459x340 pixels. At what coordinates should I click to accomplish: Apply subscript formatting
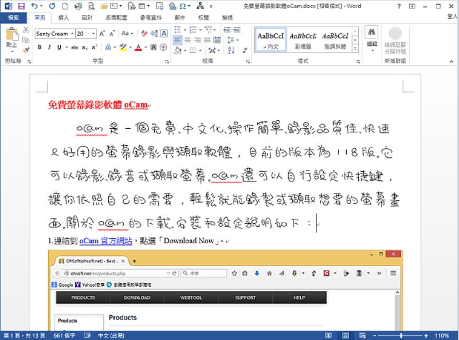coord(85,48)
